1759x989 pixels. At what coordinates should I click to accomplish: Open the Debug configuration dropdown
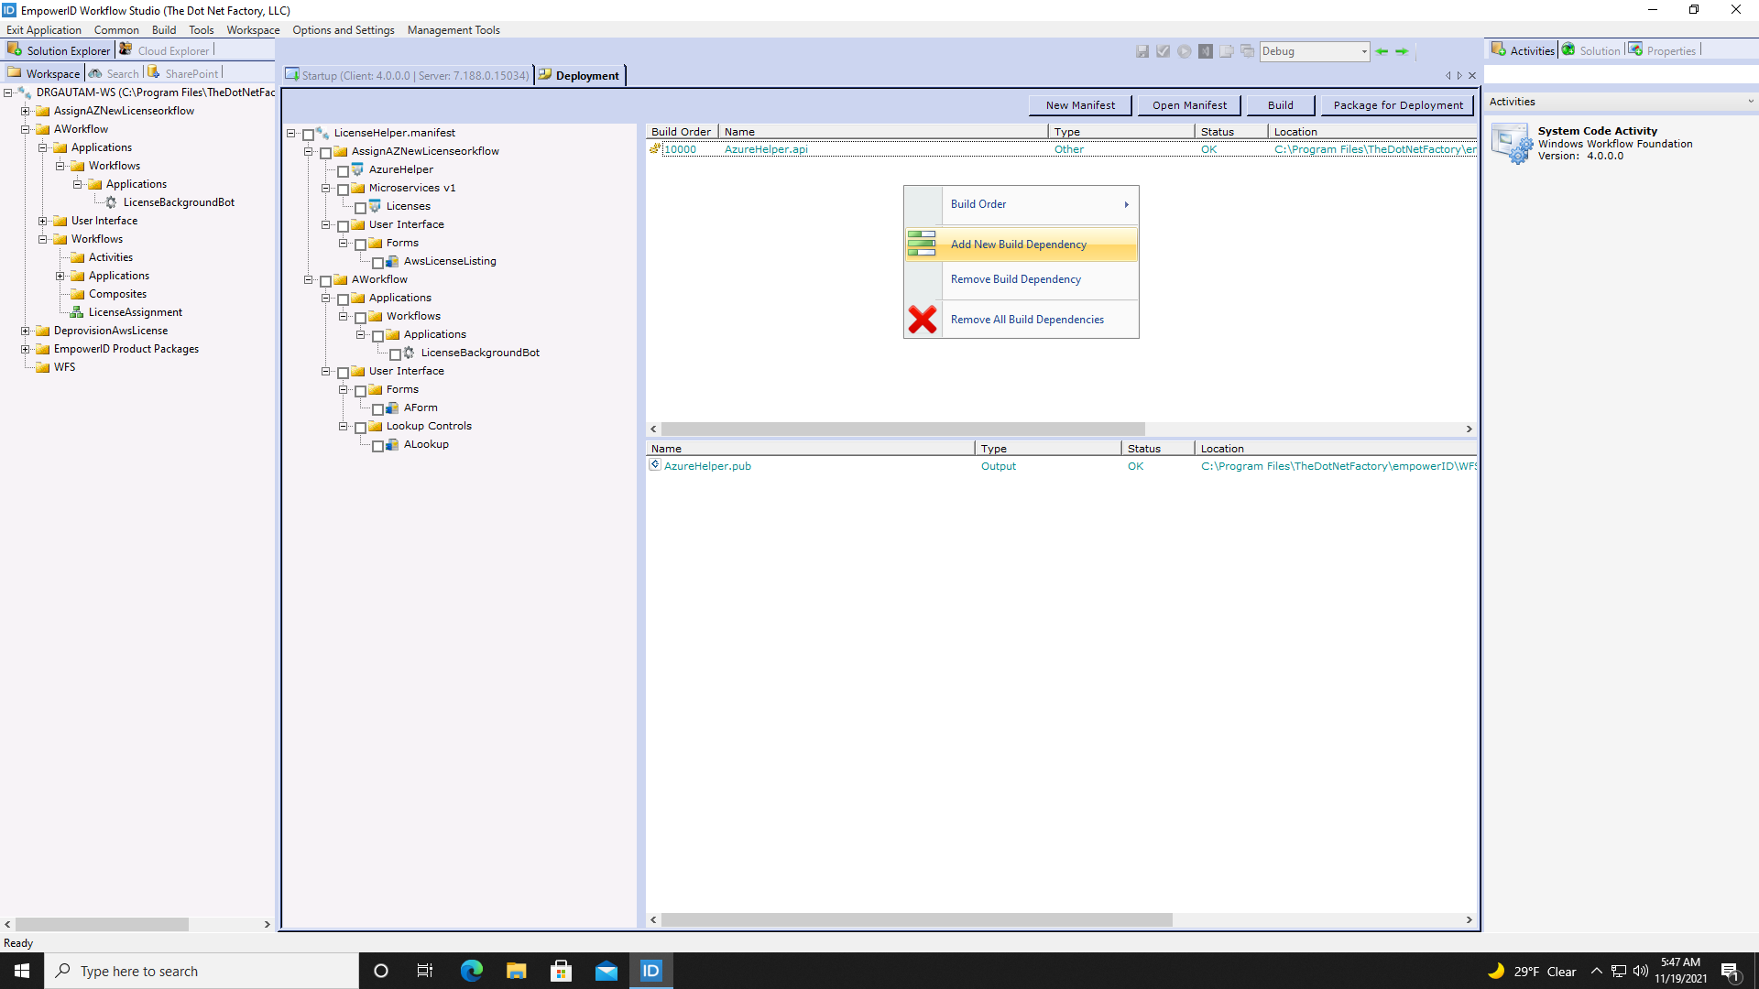tap(1364, 51)
